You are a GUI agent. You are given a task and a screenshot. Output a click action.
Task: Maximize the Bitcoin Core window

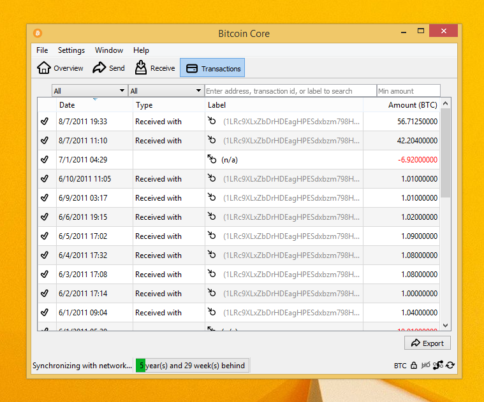pos(421,31)
